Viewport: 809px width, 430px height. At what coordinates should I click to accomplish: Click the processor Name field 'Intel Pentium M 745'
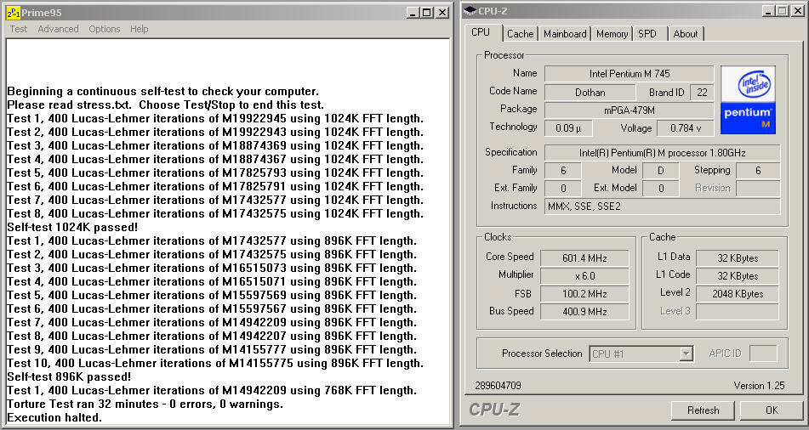[x=629, y=74]
